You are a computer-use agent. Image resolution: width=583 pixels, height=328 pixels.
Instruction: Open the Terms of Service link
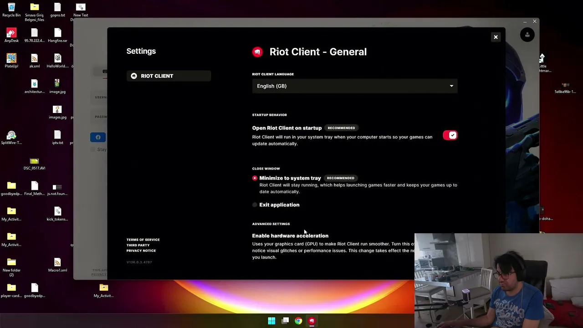pyautogui.click(x=143, y=240)
